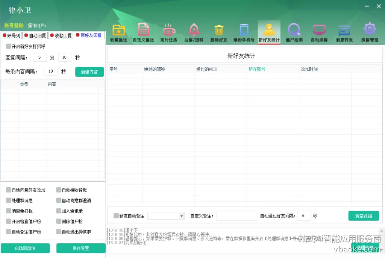
Task: Toggle 处理群消息 checkbox
Action: pos(9,200)
